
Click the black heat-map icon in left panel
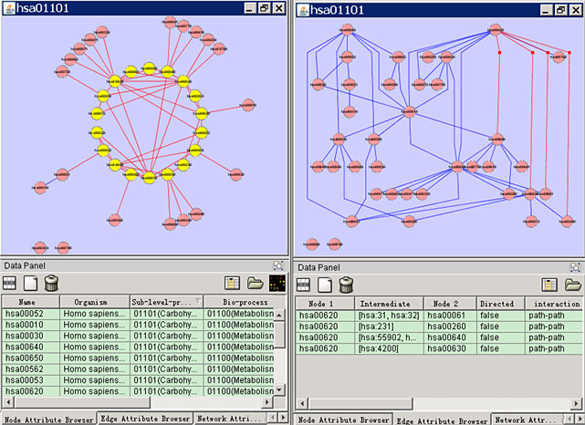pos(277,284)
